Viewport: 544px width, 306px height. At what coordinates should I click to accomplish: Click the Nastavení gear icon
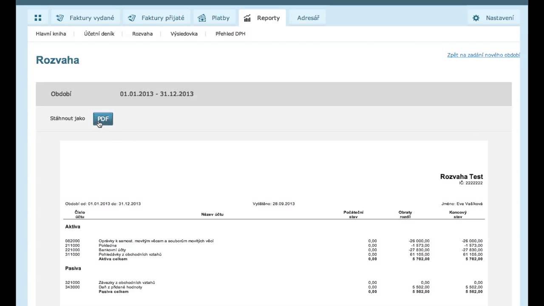476,18
